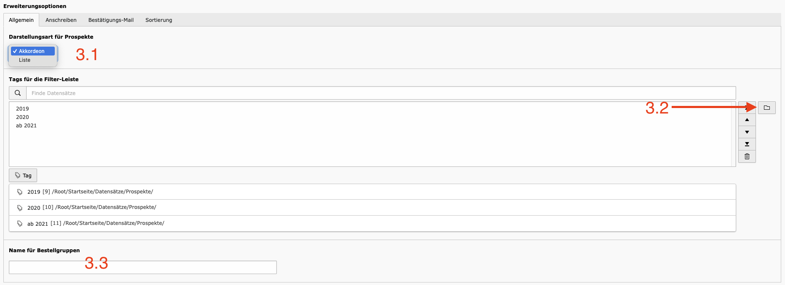Screen dimensions: 785x285
Task: Delete selected tag with trash icon
Action: click(747, 156)
